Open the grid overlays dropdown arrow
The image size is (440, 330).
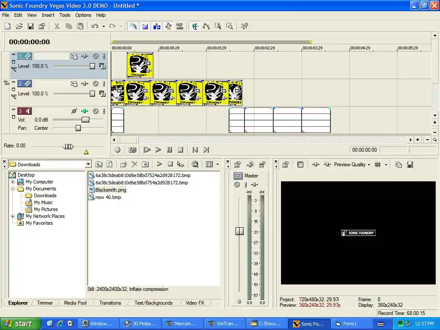tap(386, 165)
